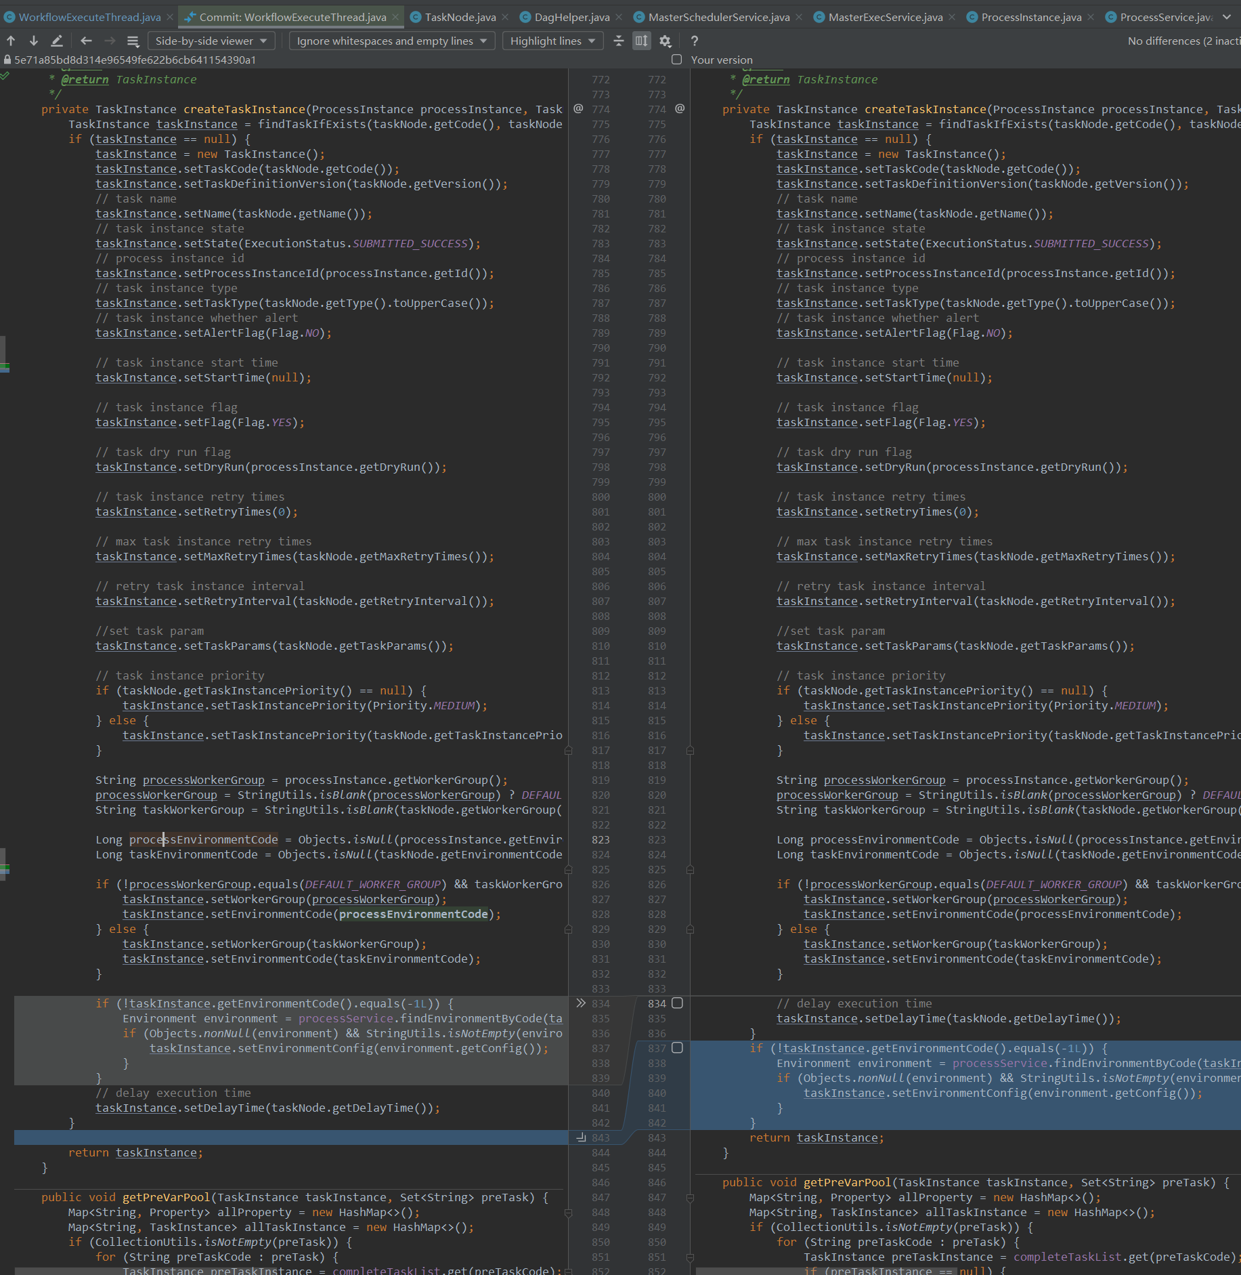Viewport: 1241px width, 1275px height.
Task: Click the class icon on TaskNode.java tab
Action: tap(416, 17)
